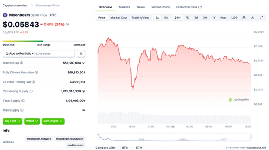Click Add to Portfolio button
Screen dimensions: 269x150
pos(39,53)
